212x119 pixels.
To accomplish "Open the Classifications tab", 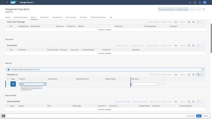I will pyautogui.click(x=57, y=17).
